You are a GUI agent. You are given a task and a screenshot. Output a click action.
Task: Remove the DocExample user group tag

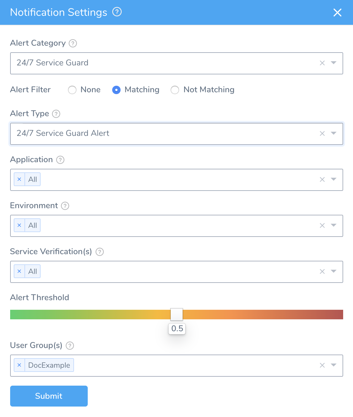[19, 365]
